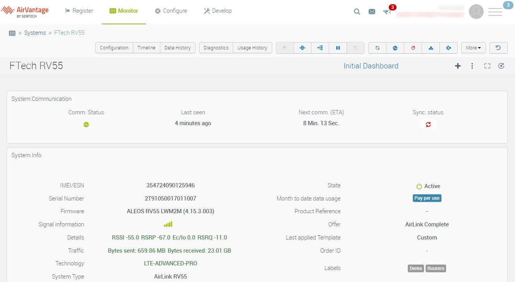Click the pause (suspend) system button
The width and height of the screenshot is (515, 282).
coord(338,48)
